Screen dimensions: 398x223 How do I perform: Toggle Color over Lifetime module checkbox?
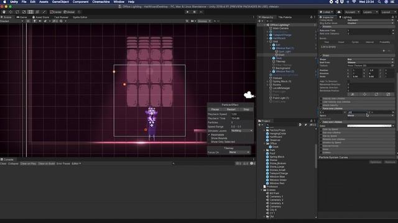321,122
